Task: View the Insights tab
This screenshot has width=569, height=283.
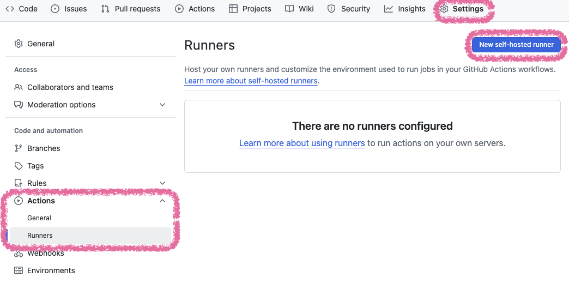Action: pyautogui.click(x=405, y=9)
